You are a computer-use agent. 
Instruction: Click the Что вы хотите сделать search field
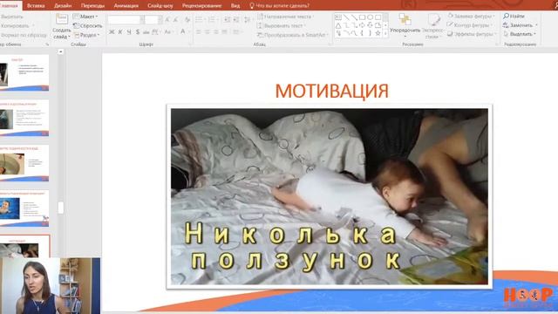[x=279, y=6]
